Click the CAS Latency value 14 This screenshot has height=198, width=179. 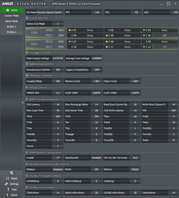pos(58,105)
